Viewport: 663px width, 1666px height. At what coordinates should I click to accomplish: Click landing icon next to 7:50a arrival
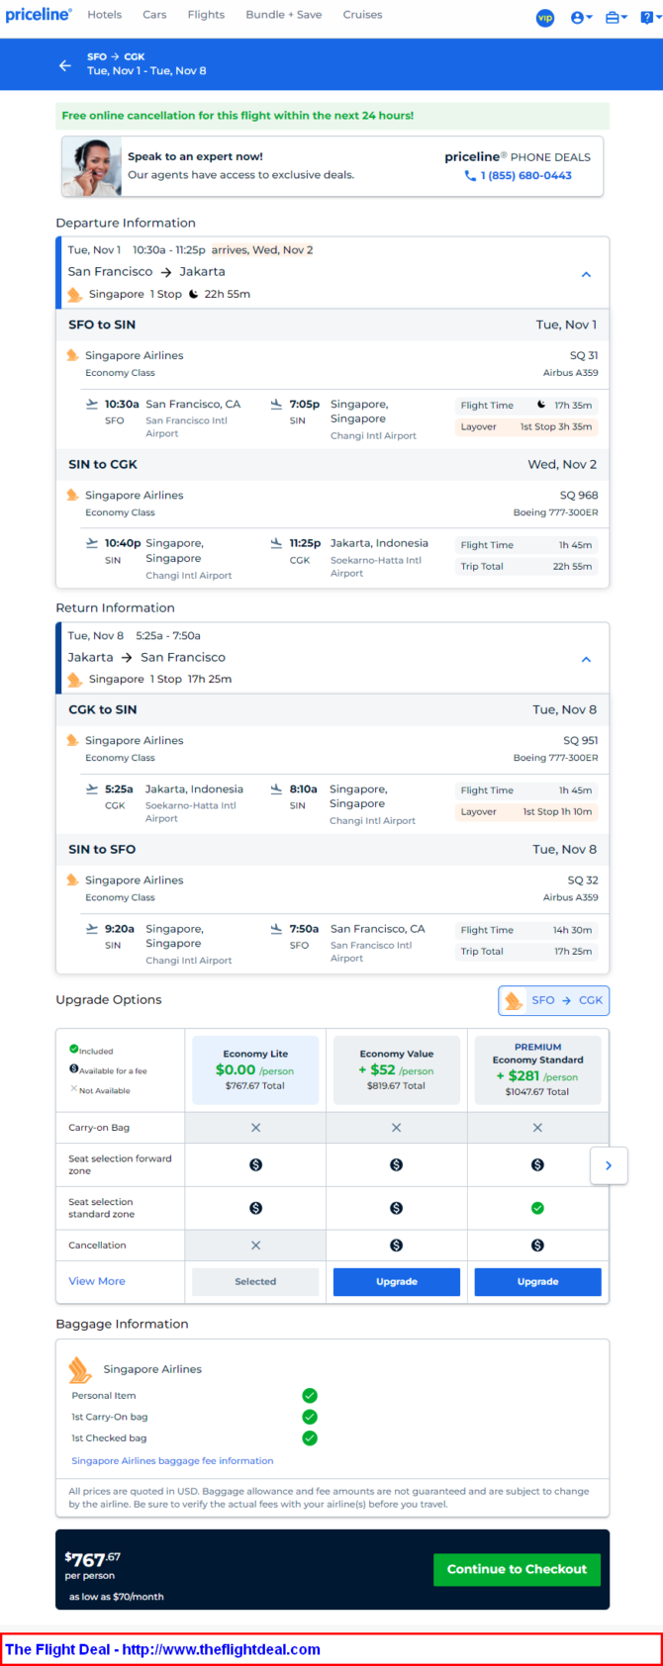point(276,929)
